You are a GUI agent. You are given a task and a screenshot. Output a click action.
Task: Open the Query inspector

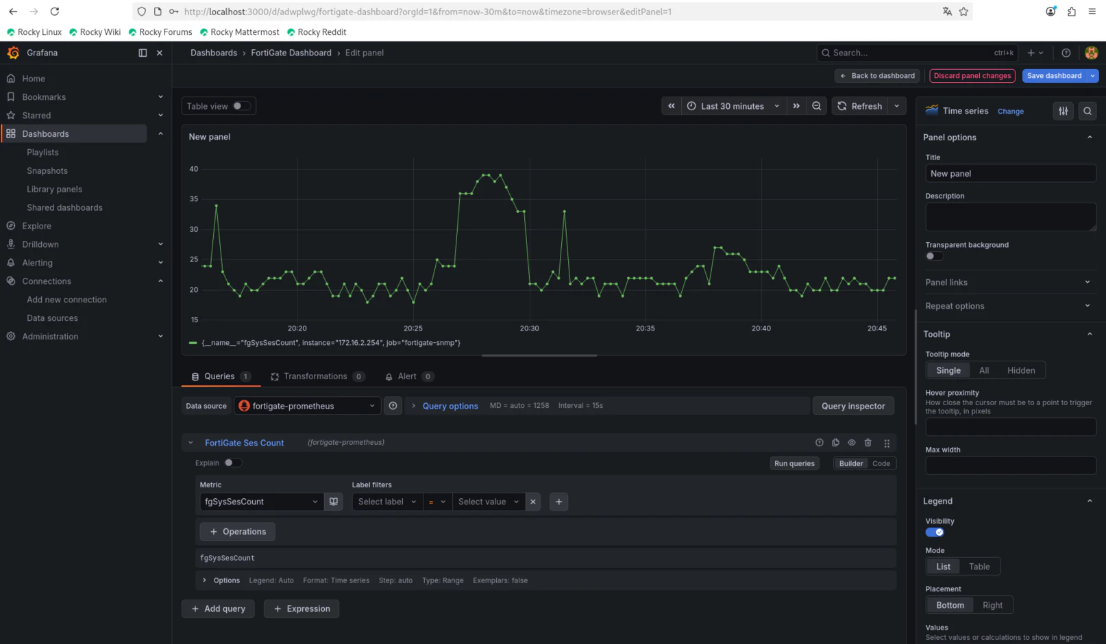point(853,406)
